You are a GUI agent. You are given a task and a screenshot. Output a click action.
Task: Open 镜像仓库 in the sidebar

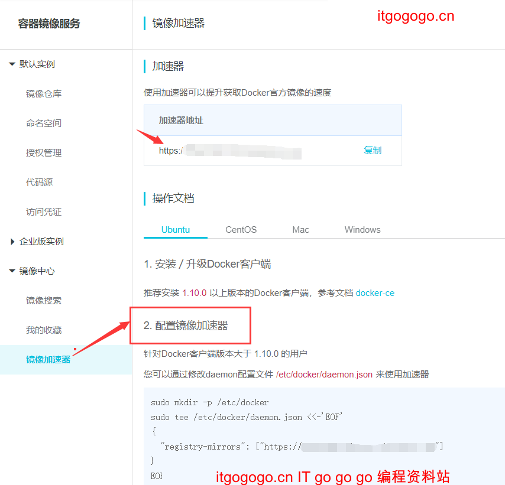pos(44,94)
